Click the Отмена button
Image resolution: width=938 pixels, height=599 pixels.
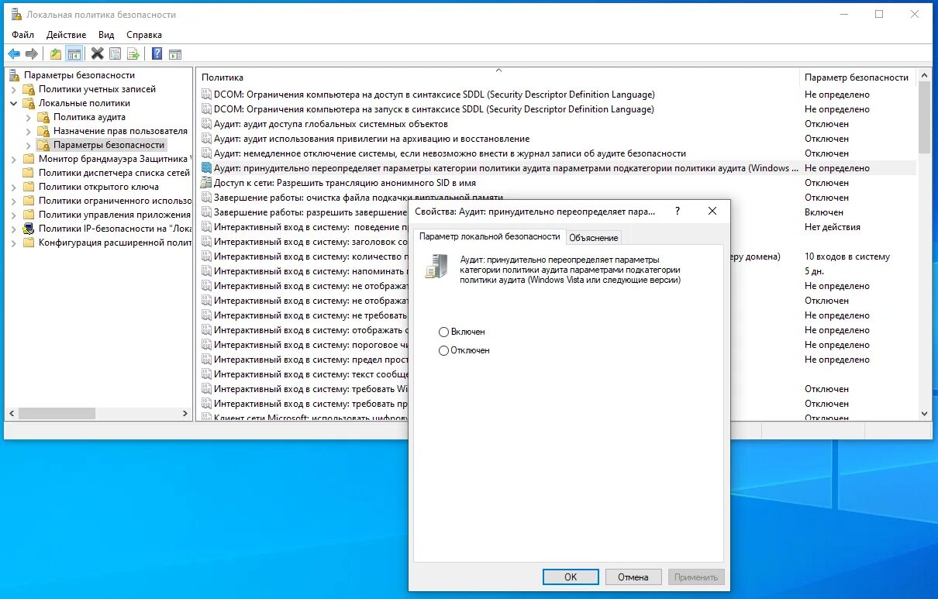click(633, 577)
